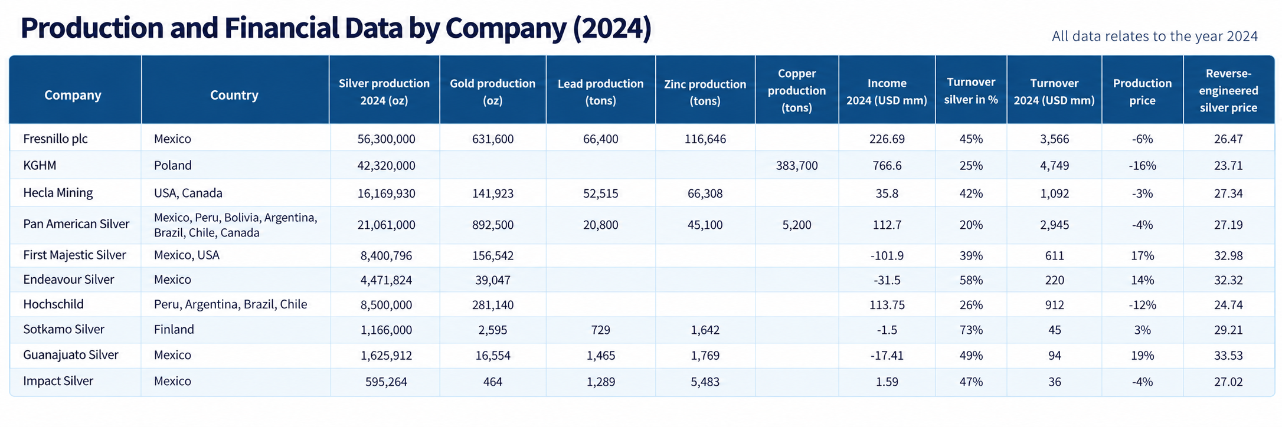Select First Majestic Silver company cell
Image resolution: width=1282 pixels, height=427 pixels.
click(x=74, y=255)
